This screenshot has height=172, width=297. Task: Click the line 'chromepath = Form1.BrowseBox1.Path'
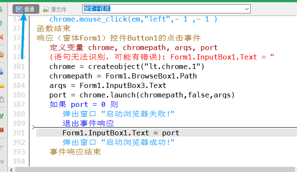123,76
